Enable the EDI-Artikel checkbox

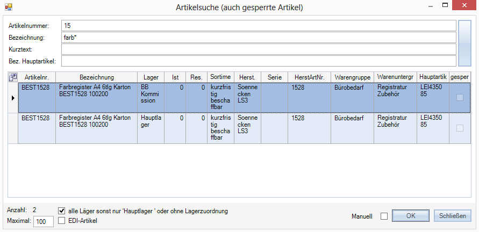click(x=62, y=220)
